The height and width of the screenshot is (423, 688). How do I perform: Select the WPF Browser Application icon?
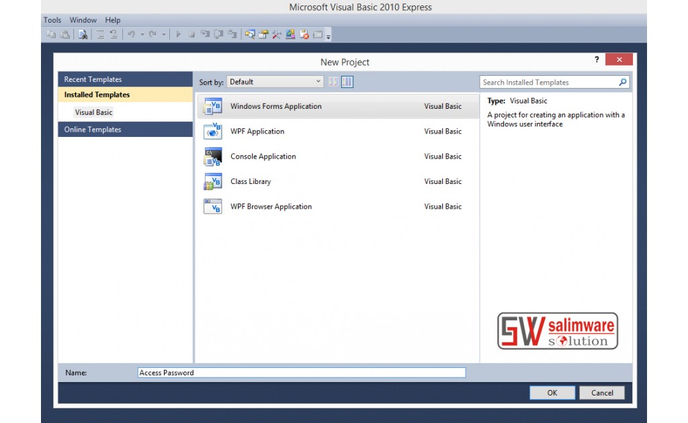click(212, 207)
